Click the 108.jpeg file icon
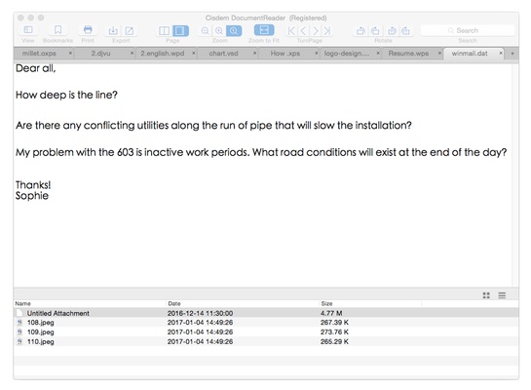 19,322
